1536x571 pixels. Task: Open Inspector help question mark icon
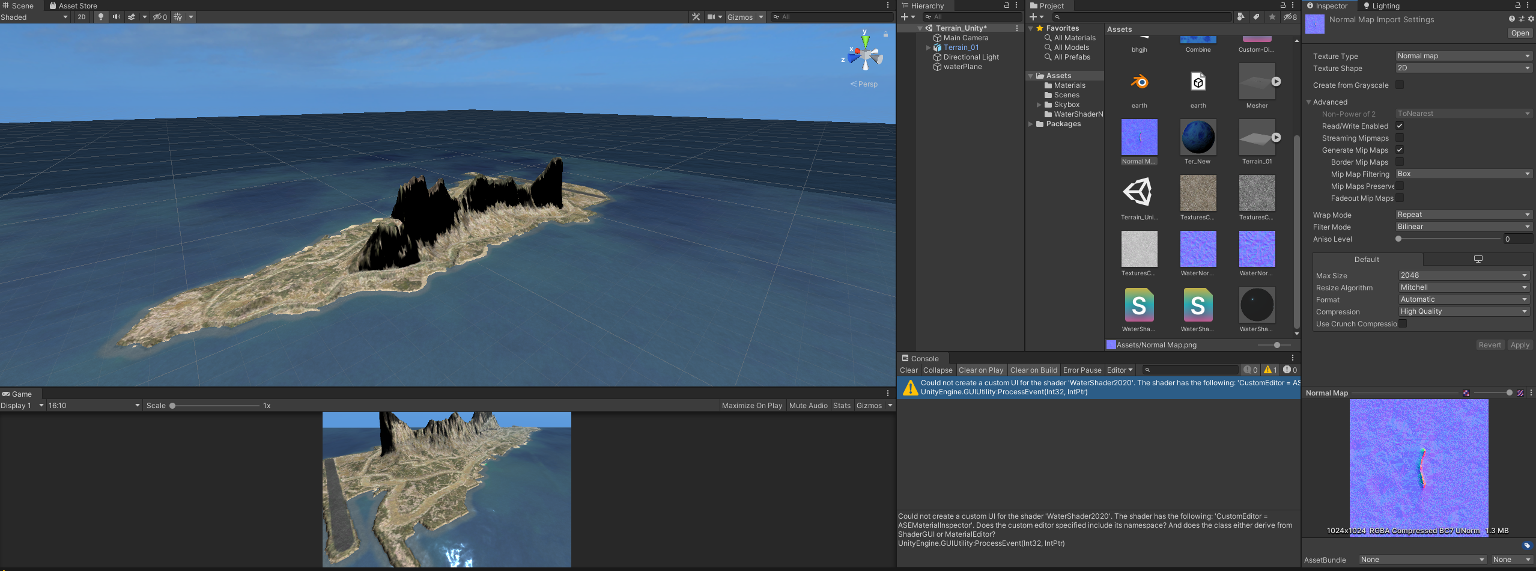[1511, 19]
